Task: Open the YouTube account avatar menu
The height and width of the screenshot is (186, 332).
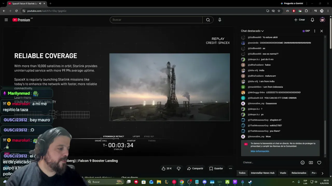Action: tap(322, 20)
